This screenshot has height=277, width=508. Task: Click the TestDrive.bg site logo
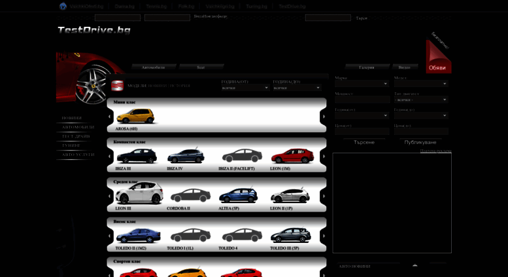point(94,30)
